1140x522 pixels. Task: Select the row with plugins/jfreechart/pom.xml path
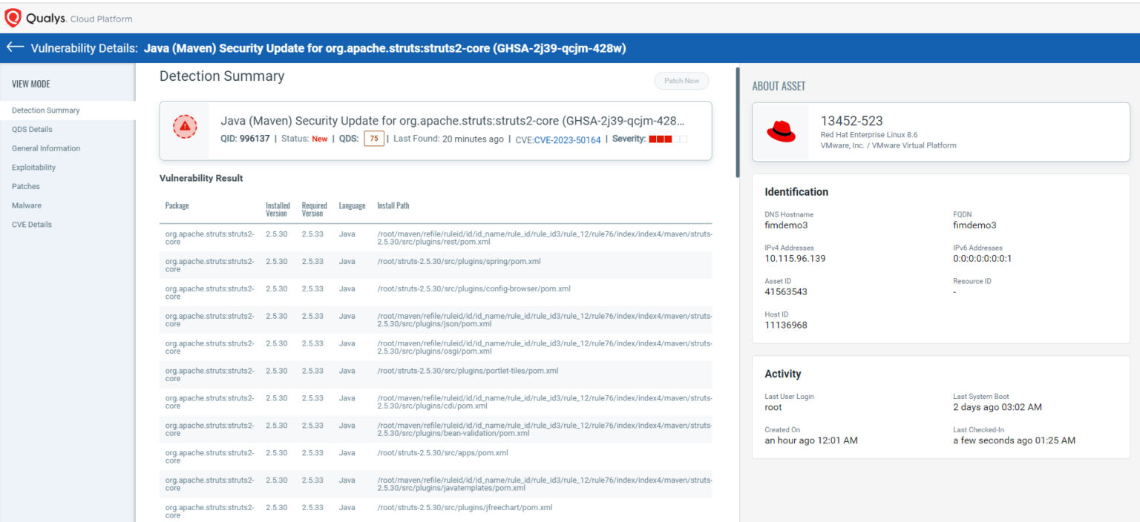(x=436, y=511)
